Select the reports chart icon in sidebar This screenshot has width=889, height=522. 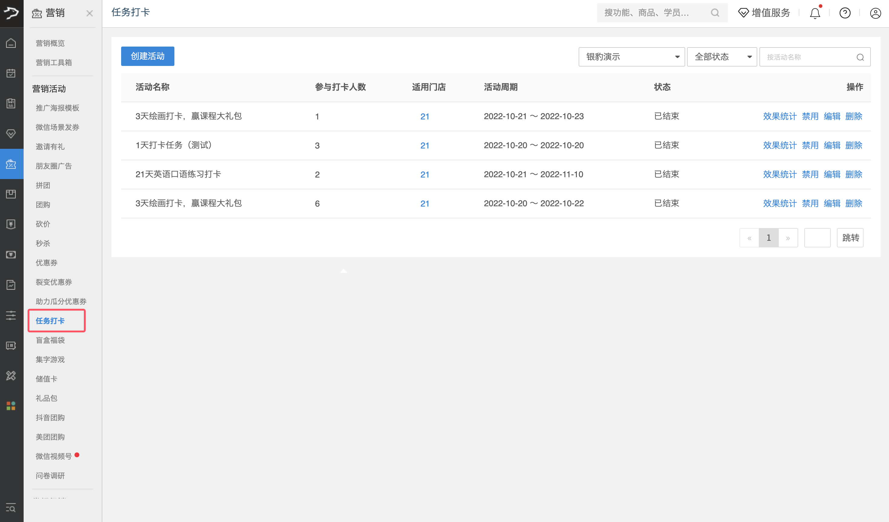click(x=11, y=285)
